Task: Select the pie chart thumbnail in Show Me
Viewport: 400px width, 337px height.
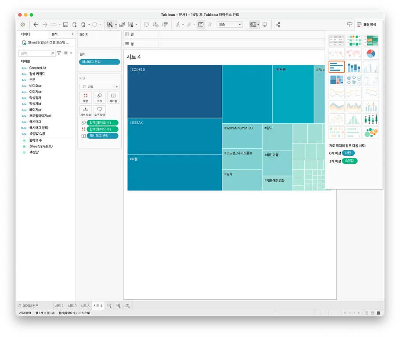Action: 371,54
